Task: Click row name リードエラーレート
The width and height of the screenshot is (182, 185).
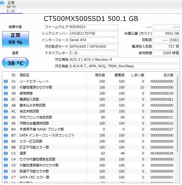Action: (34, 81)
